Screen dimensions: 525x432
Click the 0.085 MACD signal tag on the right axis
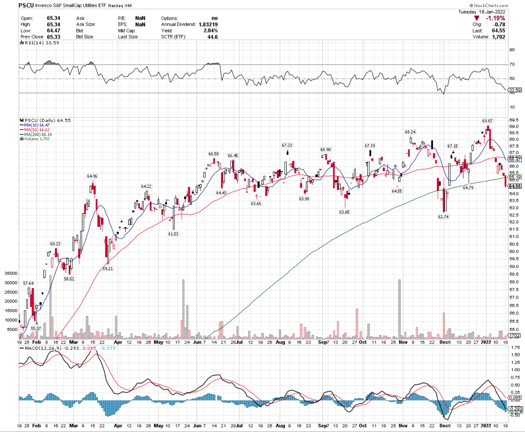(x=515, y=398)
